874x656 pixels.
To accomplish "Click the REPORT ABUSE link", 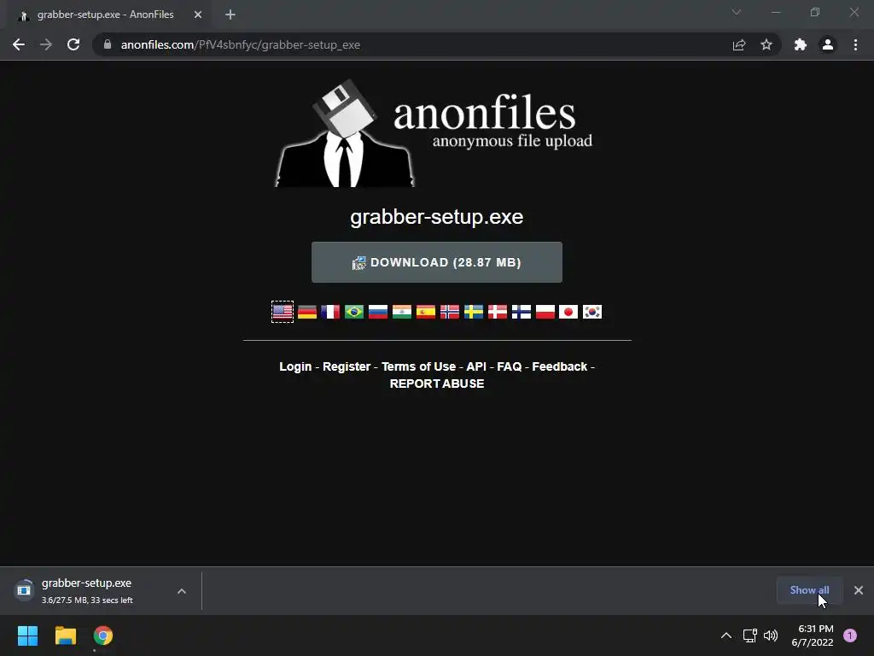I will point(437,384).
